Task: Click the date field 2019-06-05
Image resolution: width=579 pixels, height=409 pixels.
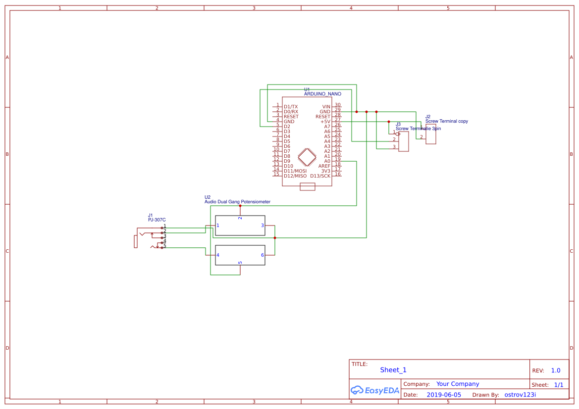Action: pyautogui.click(x=445, y=394)
